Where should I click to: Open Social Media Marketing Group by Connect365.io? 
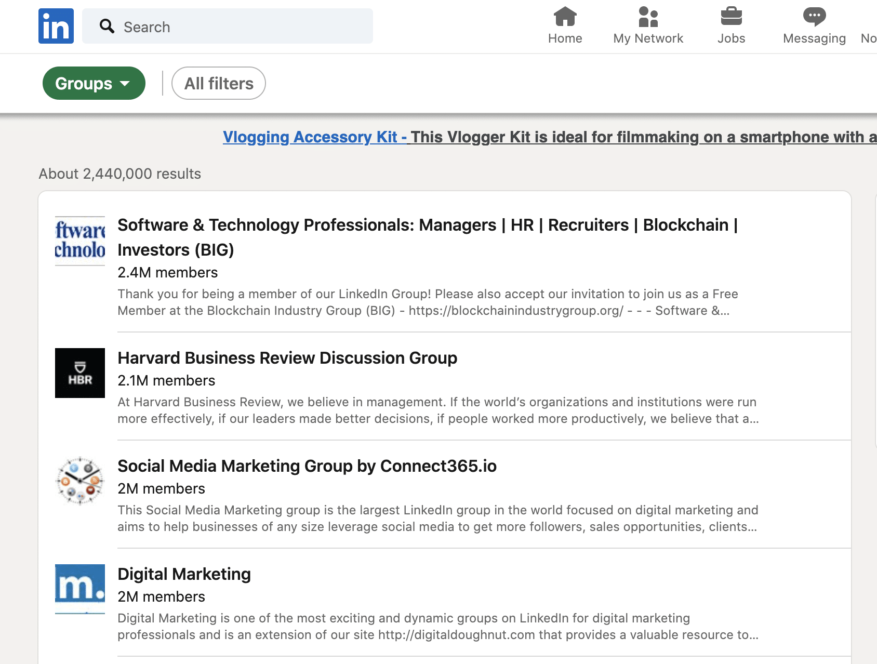pyautogui.click(x=307, y=466)
